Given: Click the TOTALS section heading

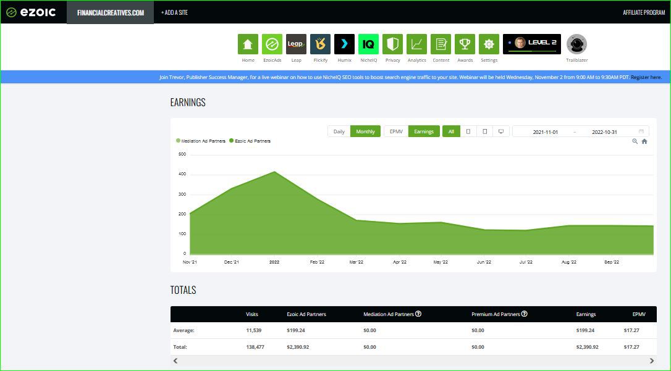Looking at the screenshot, I should pos(183,290).
